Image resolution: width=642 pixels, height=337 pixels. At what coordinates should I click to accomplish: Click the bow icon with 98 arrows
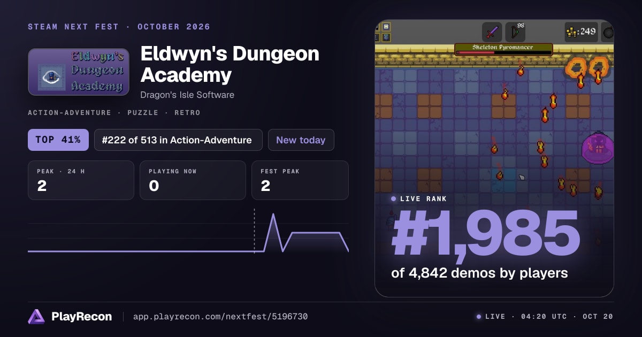(x=515, y=32)
